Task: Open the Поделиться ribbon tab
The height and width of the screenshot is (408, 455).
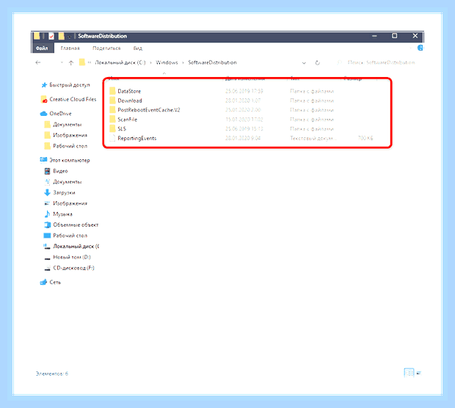Action: coord(106,48)
